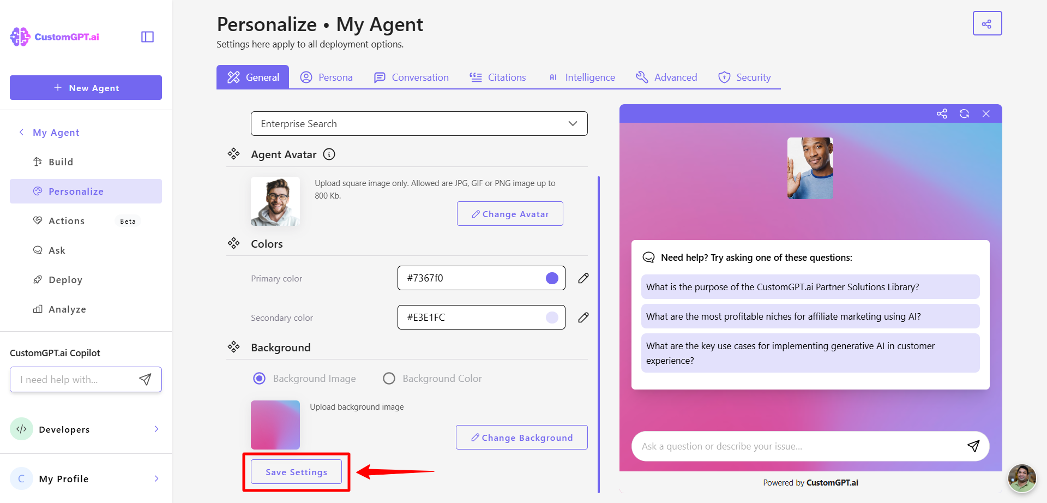Open Actions Beta in the sidebar

86,220
